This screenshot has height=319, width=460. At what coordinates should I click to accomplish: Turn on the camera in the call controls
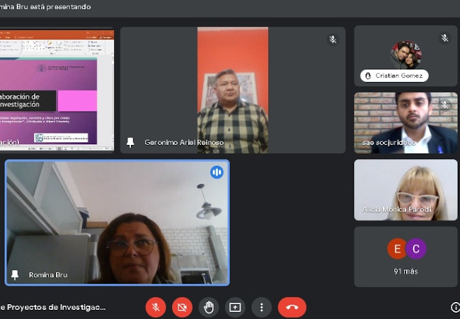coord(182,307)
